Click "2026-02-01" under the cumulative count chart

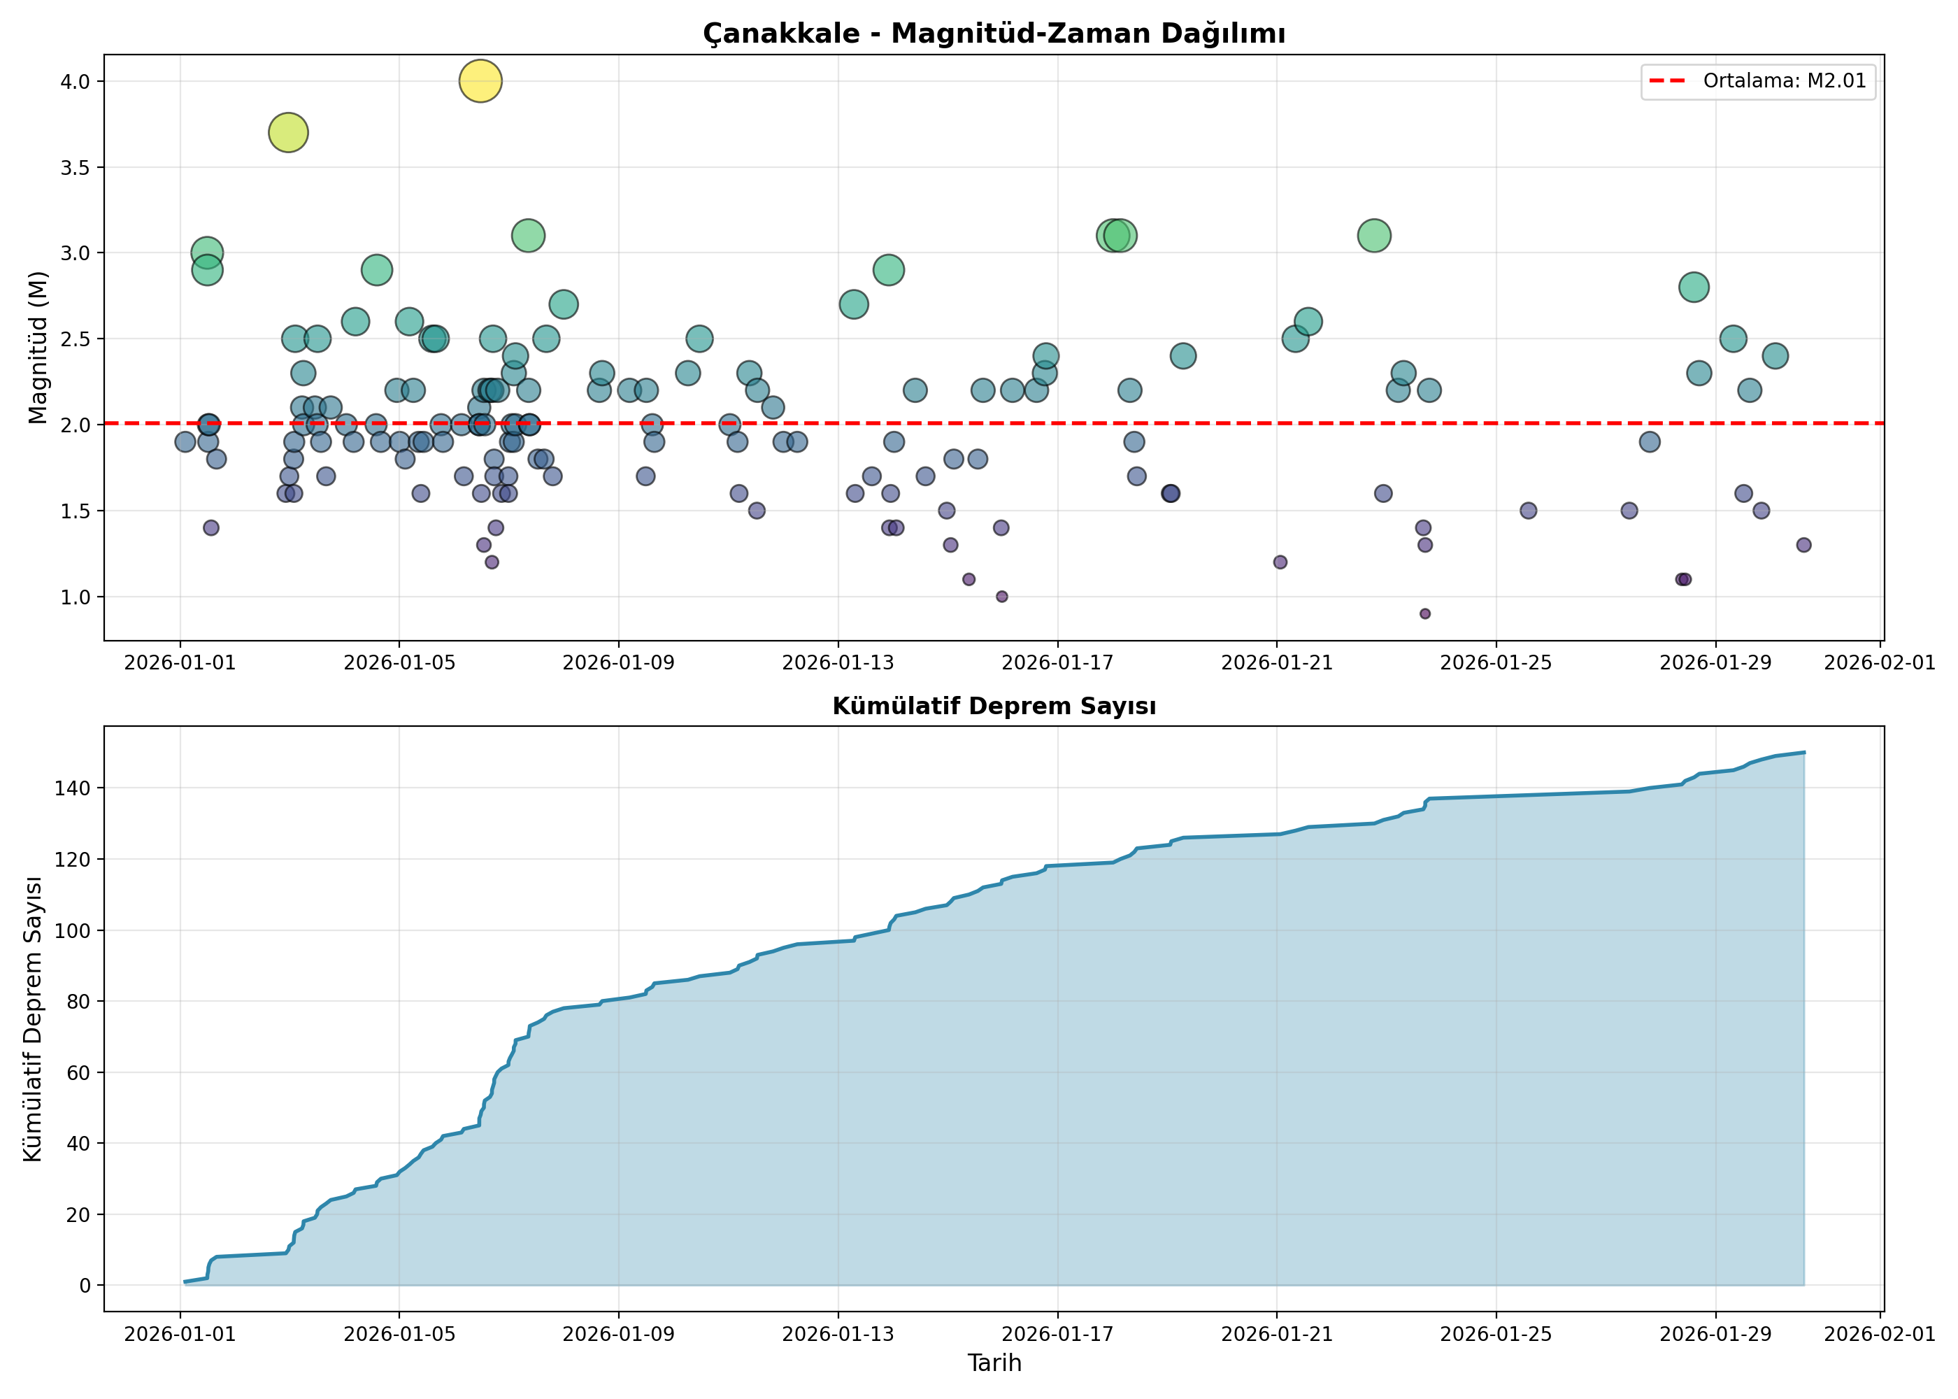1880,1335
